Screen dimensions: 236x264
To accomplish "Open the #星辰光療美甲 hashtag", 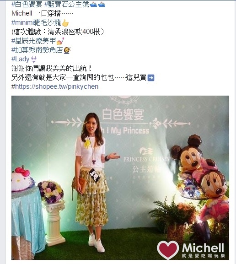I will [34, 41].
